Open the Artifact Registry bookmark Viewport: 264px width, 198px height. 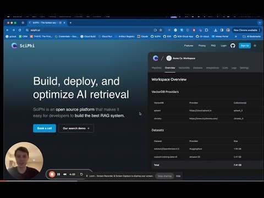pyautogui.click(x=125, y=36)
